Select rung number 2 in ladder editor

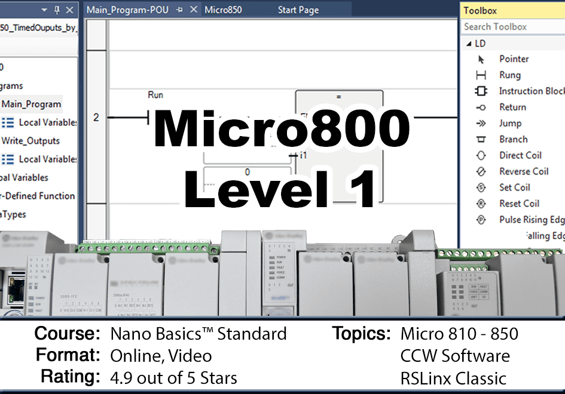click(96, 118)
